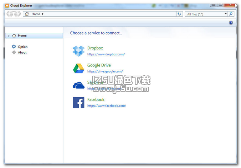Click the Home text in address bar
The height and width of the screenshot is (168, 241).
(x=36, y=14)
